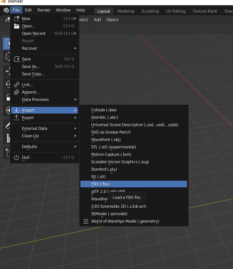Choose Append... from File menu
Image resolution: width=233 pixels, height=269 pixels.
[x=44, y=92]
